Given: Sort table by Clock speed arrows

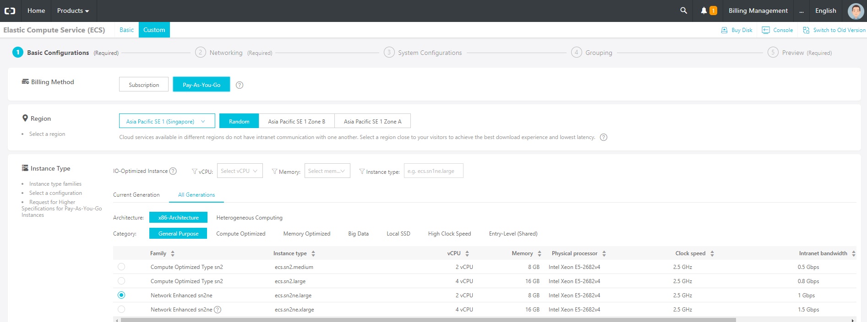Looking at the screenshot, I should coord(712,253).
